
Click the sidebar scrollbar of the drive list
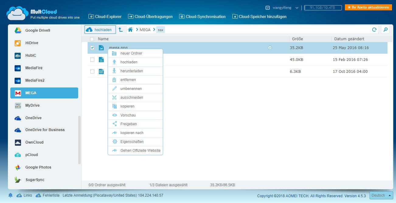80,140
